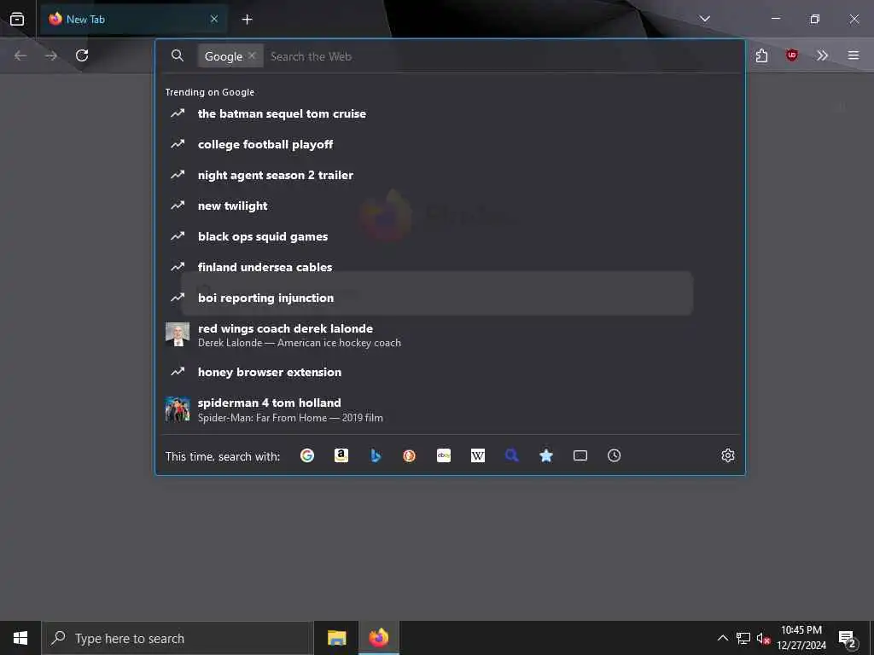Open File Explorer from taskbar
Viewport: 874px width, 655px height.
click(336, 638)
